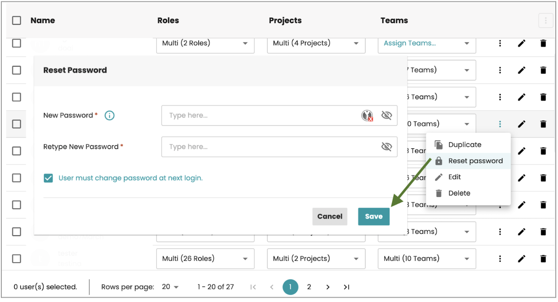Viewport: 558px width, 302px height.
Task: Open the 'Multi (26 Roles)' dropdown
Action: (205, 259)
